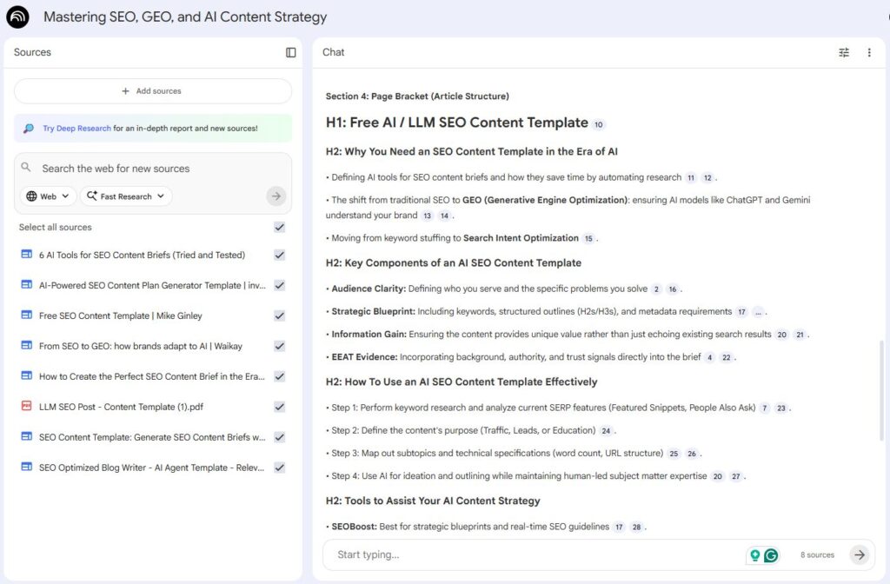Expand the collapsed citations after Strategic Blueprint
Viewport: 890px width, 584px height.
pos(758,312)
